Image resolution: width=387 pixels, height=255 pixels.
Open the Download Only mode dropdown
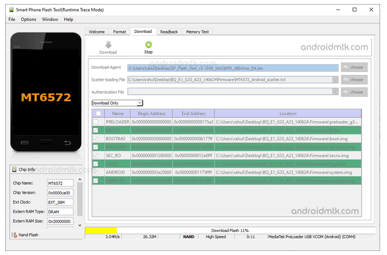[117, 103]
